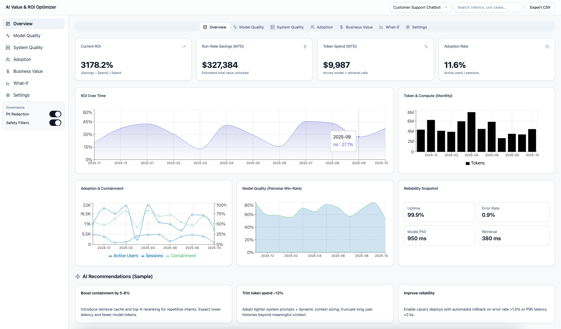Click the users icon on Adoption Rate card
Viewport: 561px width, 329px height.
(547, 46)
